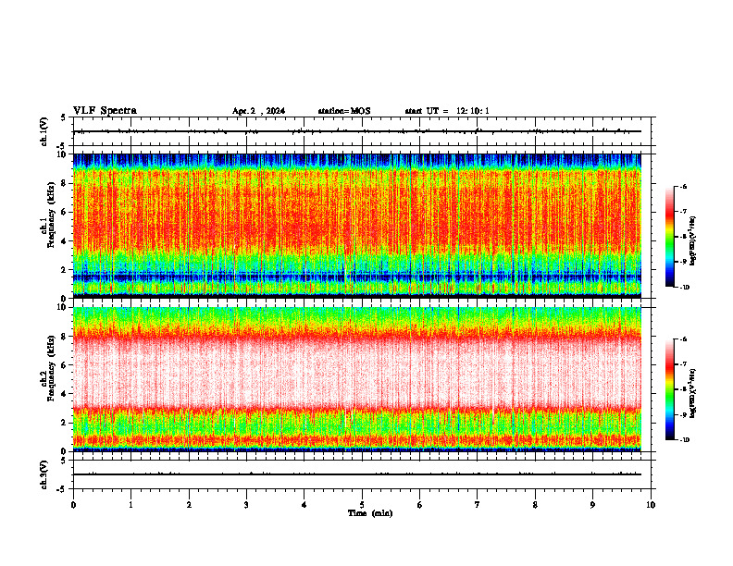Click the ch.2 color bar log(PSD) label

(693, 393)
